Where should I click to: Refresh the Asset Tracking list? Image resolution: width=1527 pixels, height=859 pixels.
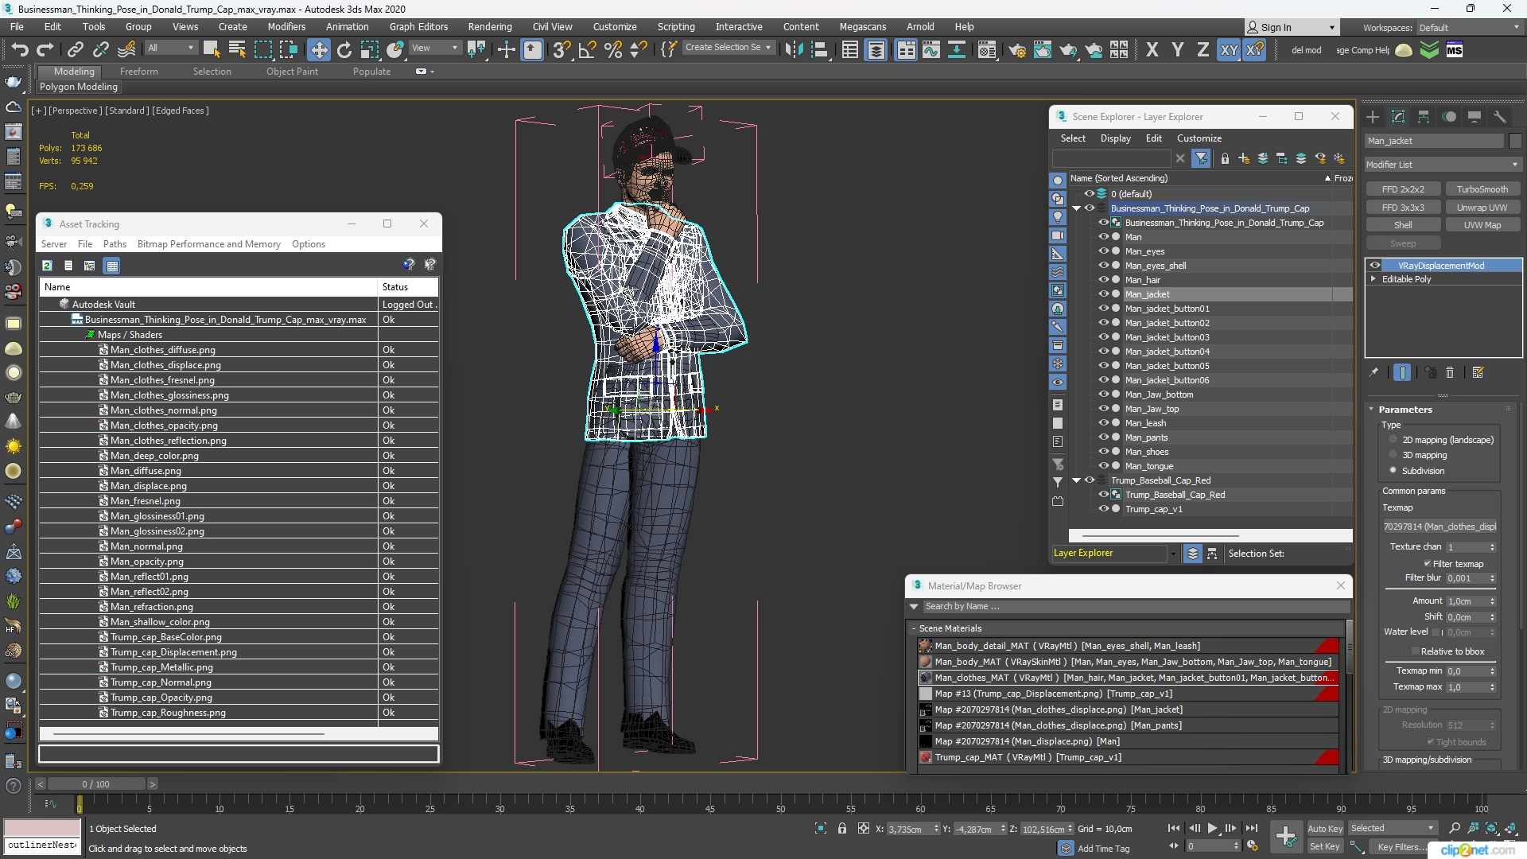coord(47,266)
